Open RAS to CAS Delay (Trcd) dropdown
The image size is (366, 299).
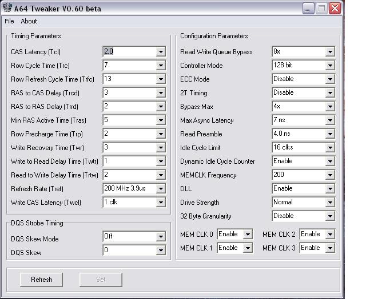pos(161,92)
